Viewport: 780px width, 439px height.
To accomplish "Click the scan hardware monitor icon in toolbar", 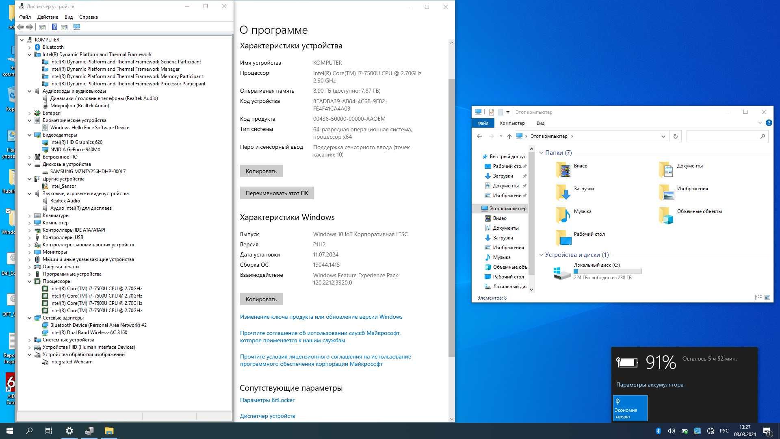I will point(77,27).
